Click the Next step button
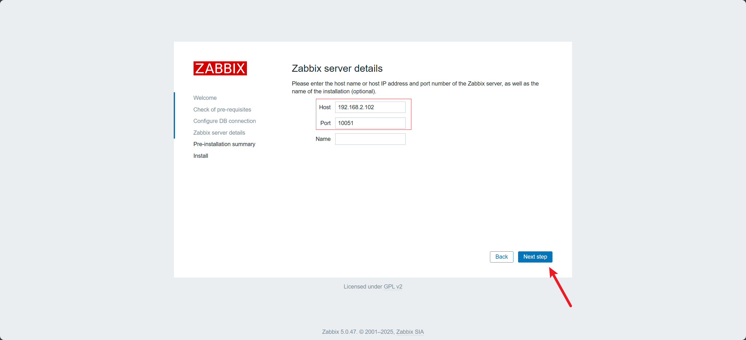The image size is (746, 340). tap(535, 257)
